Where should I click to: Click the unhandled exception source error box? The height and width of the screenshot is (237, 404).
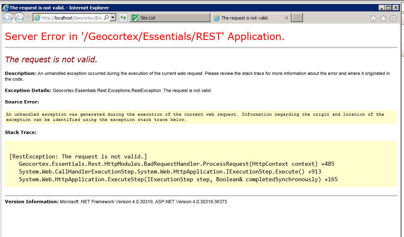click(201, 117)
